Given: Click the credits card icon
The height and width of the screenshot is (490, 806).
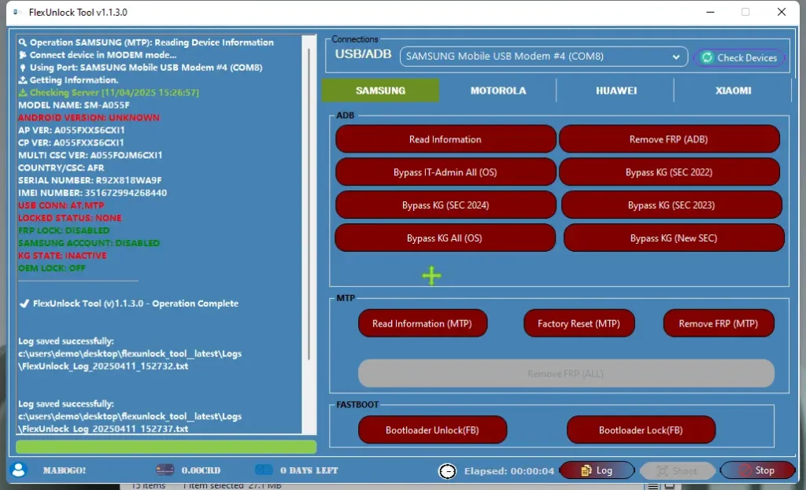Looking at the screenshot, I should [165, 470].
